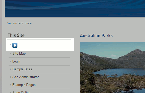Click the This Site module heading
This screenshot has height=93, width=145.
[x=16, y=35]
